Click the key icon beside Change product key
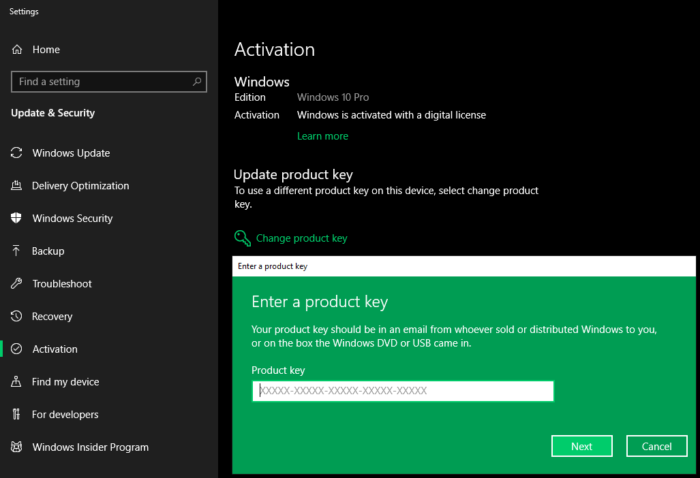 243,238
